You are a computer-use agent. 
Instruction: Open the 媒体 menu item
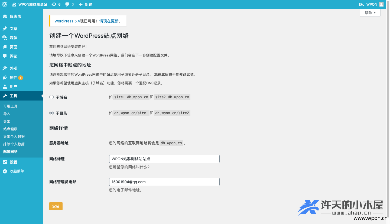(22, 38)
